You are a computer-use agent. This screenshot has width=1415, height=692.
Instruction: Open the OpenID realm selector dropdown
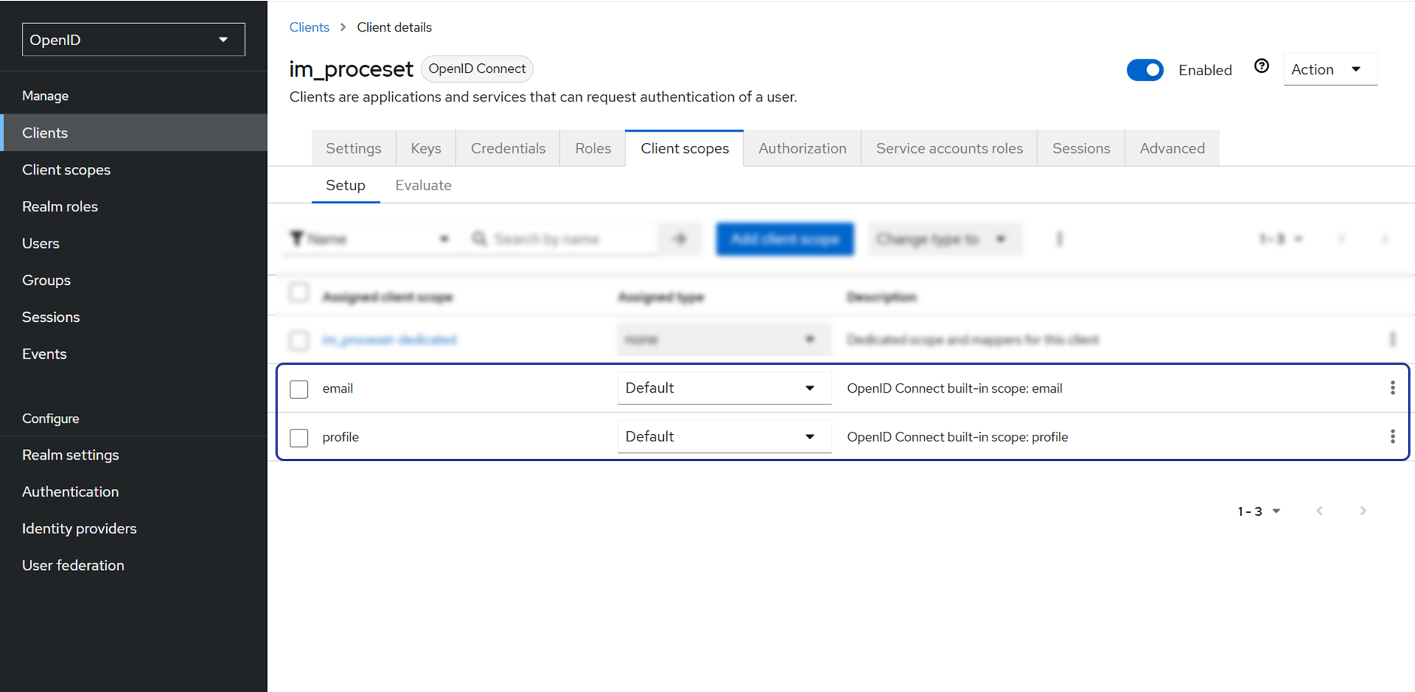click(x=133, y=39)
